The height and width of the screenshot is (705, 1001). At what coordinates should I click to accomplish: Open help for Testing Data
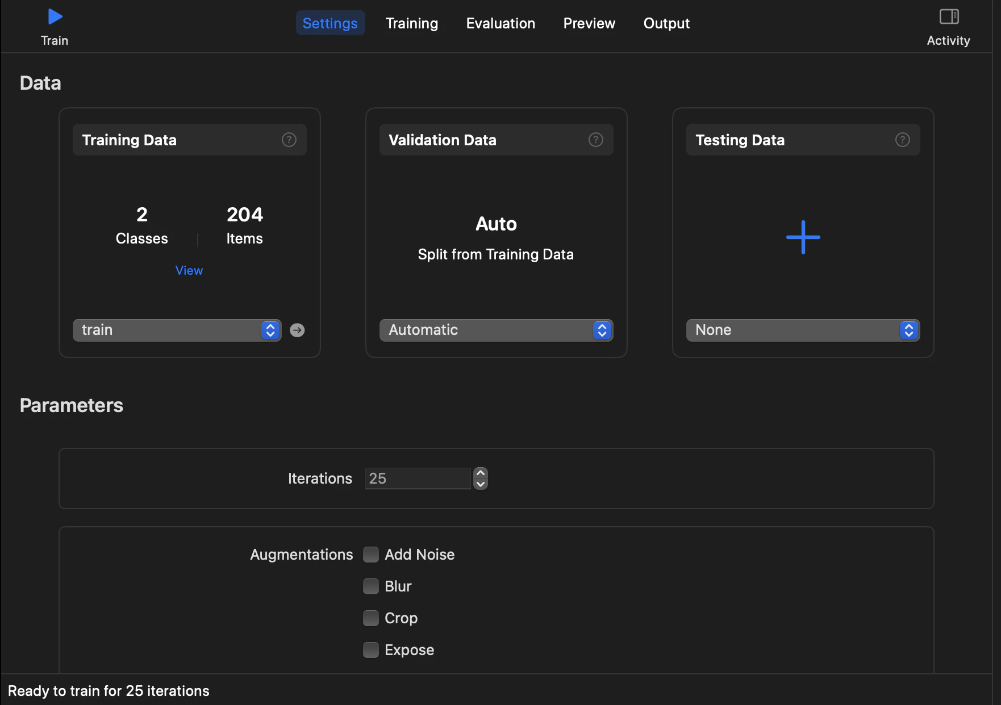click(903, 140)
